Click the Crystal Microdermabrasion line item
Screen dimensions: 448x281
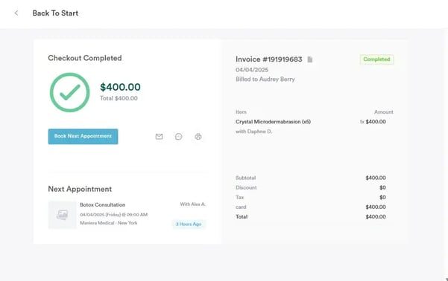[273, 122]
